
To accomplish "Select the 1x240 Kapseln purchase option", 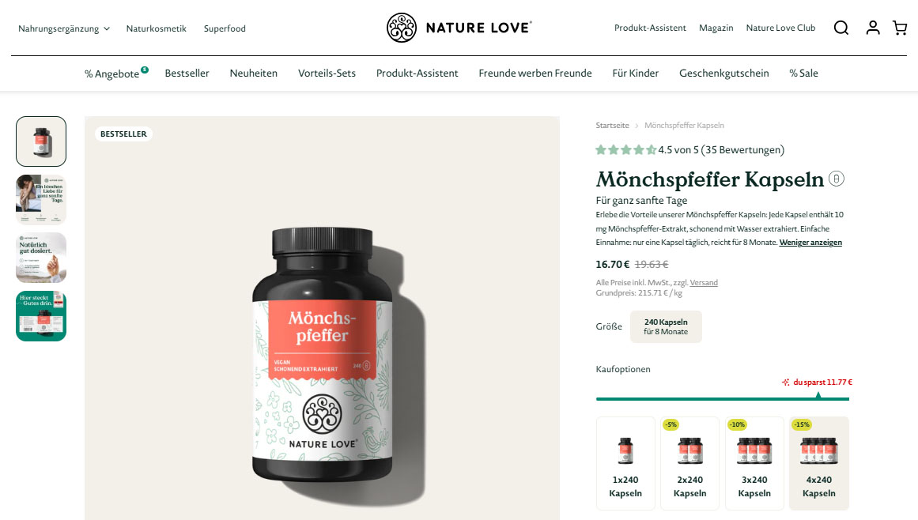I will (625, 463).
